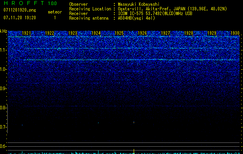243x154 pixels.
Task: Select observer name Masayuki Kobayashi
Action: [x=138, y=5]
